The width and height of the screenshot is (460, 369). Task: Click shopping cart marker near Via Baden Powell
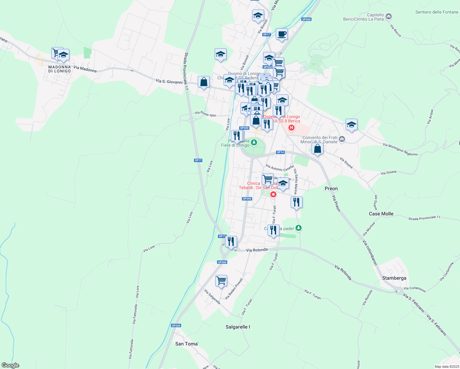tap(221, 281)
